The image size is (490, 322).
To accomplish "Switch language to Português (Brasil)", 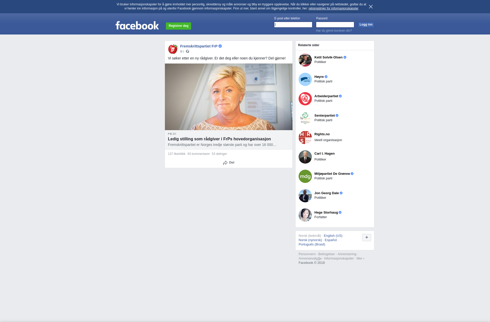I will coord(312,244).
